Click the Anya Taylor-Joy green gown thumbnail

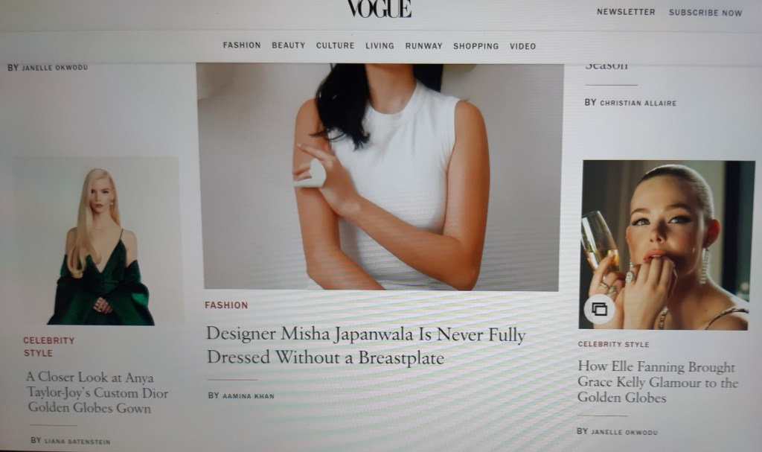99,241
